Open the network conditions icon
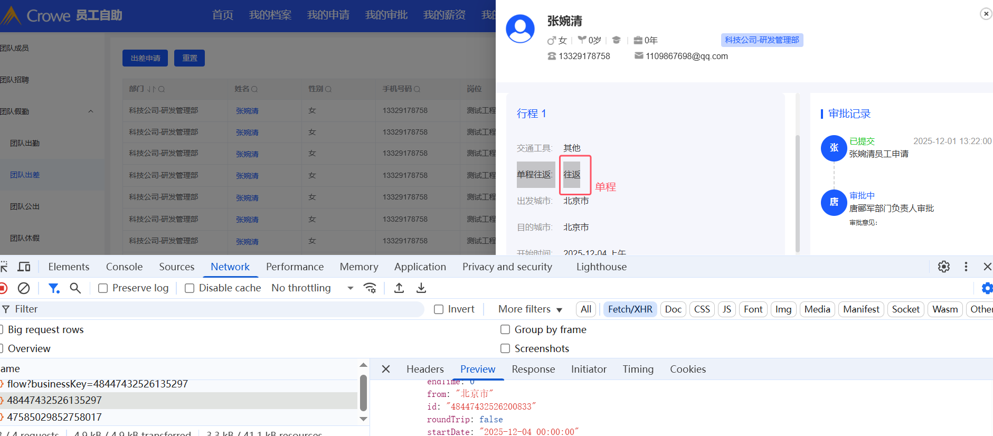 [x=370, y=288]
